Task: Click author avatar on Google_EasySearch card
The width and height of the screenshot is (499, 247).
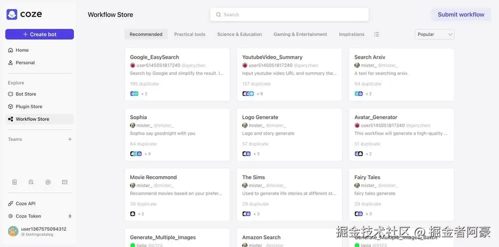Action: coord(133,65)
